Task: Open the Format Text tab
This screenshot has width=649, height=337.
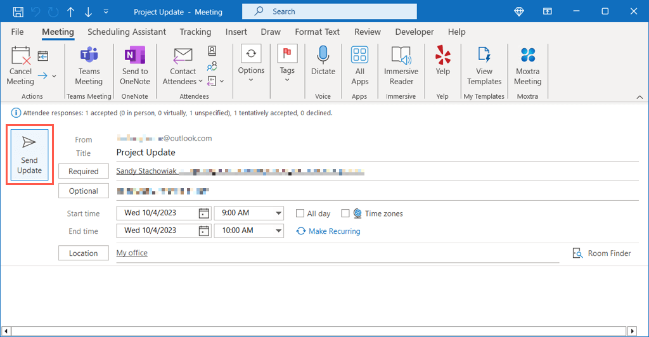Action: (317, 32)
